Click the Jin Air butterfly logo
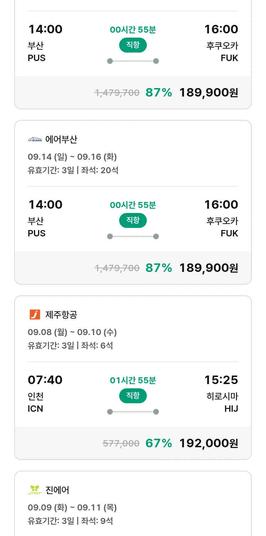 pyautogui.click(x=35, y=490)
